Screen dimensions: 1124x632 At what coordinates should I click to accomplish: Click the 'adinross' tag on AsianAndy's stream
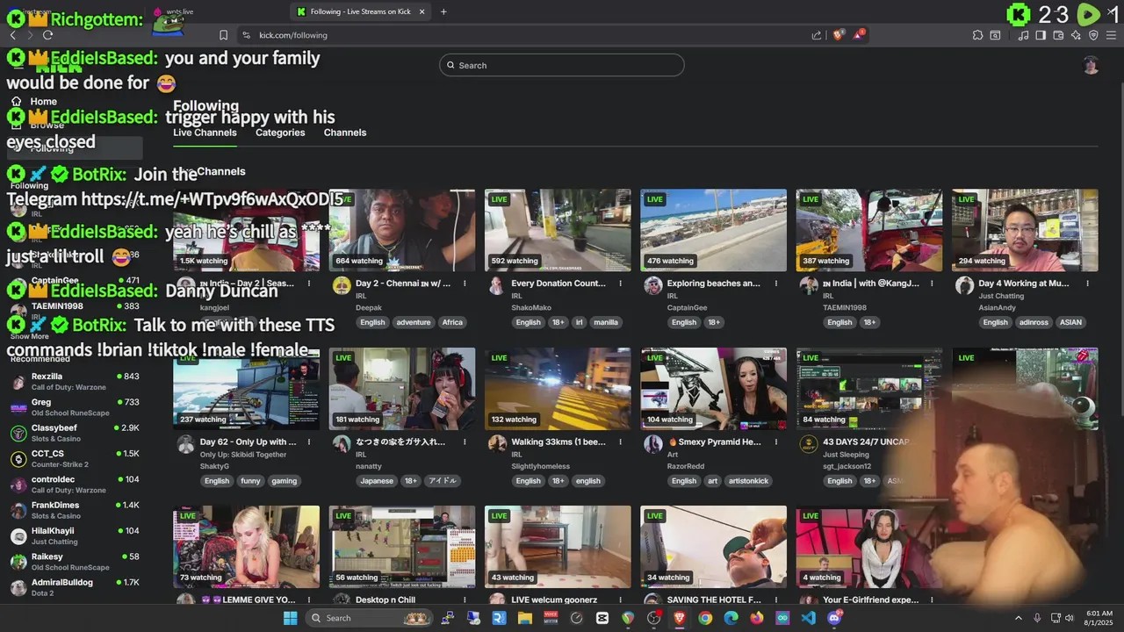1034,322
